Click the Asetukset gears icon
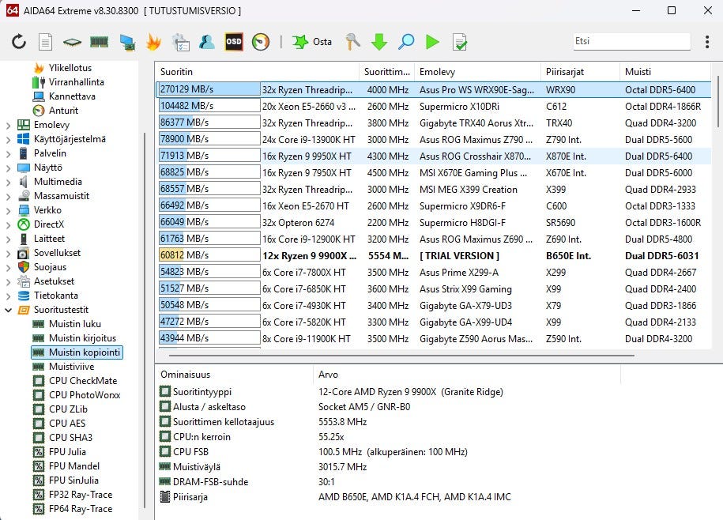Screen dimensions: 723x520 coord(24,281)
